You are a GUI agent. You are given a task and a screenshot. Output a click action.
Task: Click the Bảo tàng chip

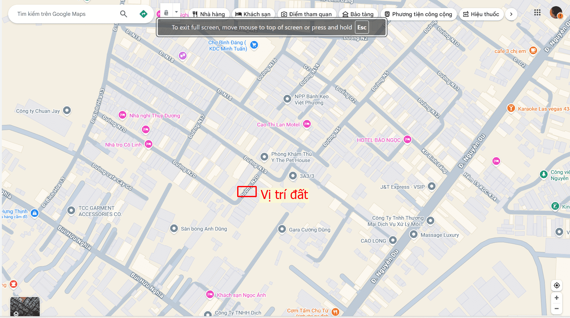[x=358, y=14]
